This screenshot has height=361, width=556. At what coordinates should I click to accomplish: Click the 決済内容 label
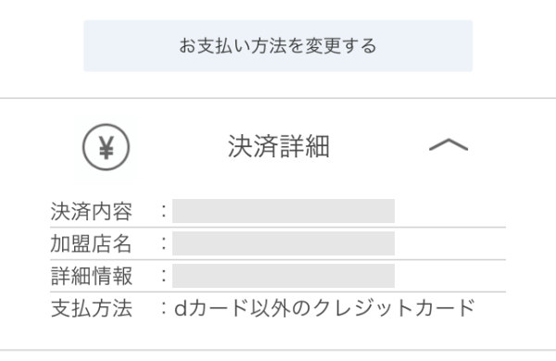coord(92,211)
